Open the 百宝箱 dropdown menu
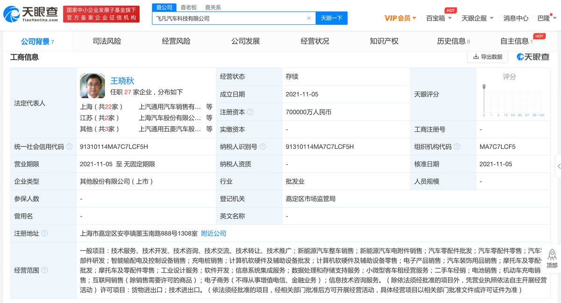This screenshot has width=561, height=303. pos(439,18)
